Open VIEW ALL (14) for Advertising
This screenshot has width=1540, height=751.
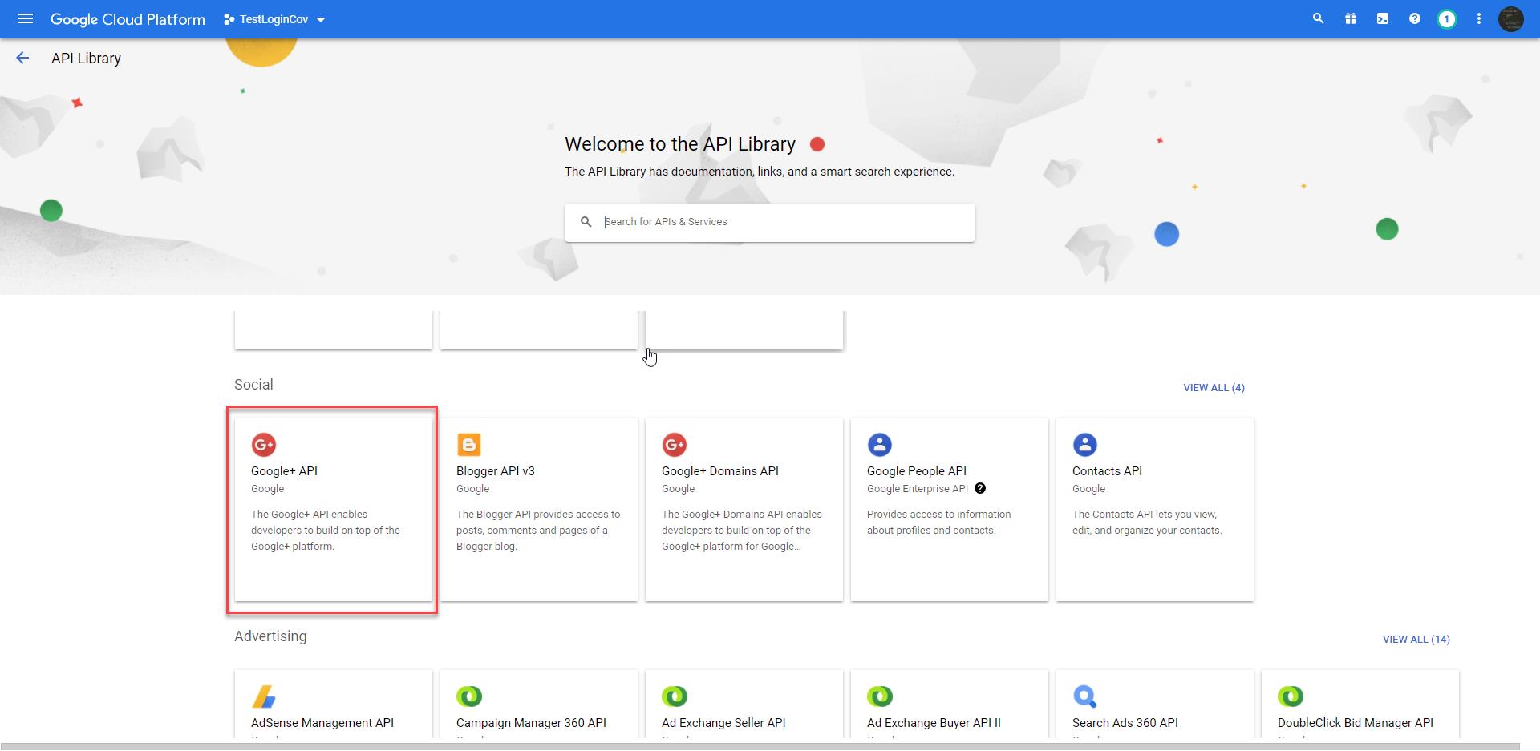click(x=1416, y=639)
